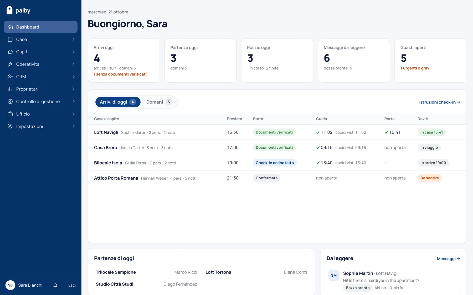The image size is (473, 295).
Task: Click the Ufficio briefcase icon
Action: [x=10, y=114]
